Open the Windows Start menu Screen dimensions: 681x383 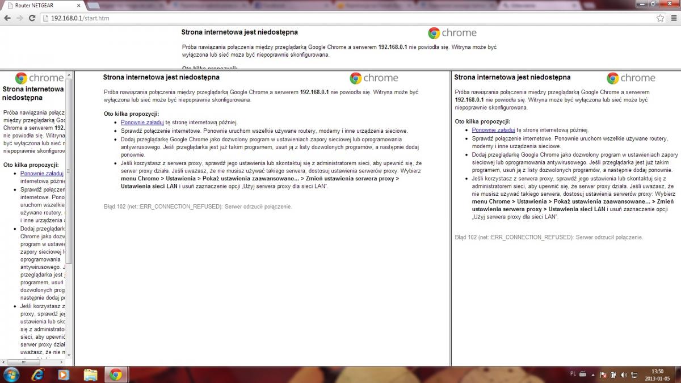11,374
